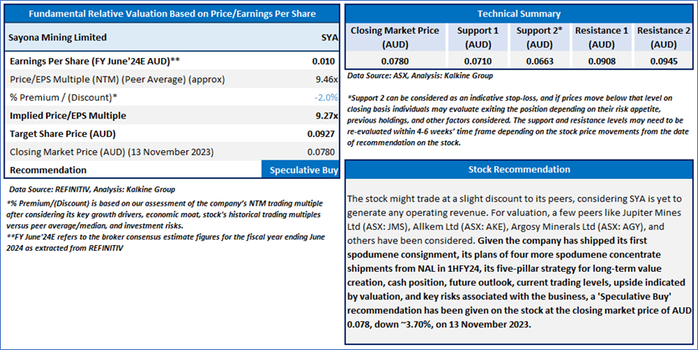Image resolution: width=698 pixels, height=350 pixels.
Task: Click 'Data Source: ASX, Analysis: Kalkine Group' note
Action: (420, 76)
